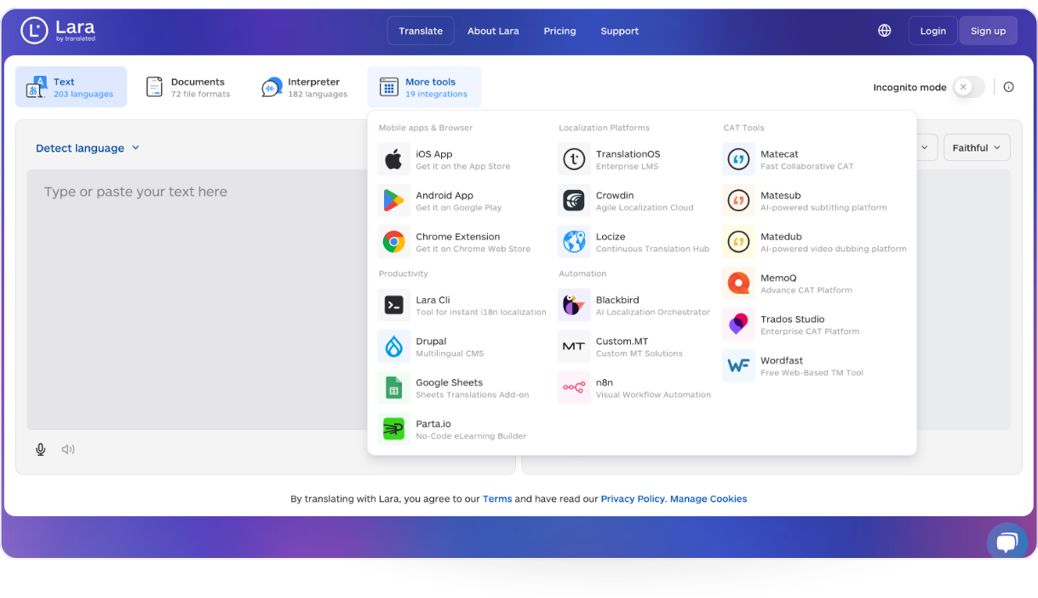Click the 'Multilingual CMS' text
The image size is (1038, 598).
point(450,354)
